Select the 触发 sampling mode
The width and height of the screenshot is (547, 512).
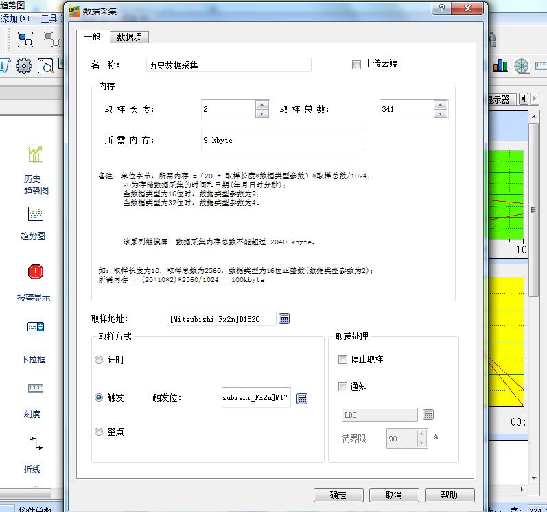99,397
